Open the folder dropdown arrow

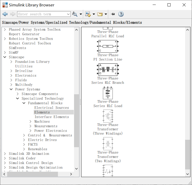106,14
